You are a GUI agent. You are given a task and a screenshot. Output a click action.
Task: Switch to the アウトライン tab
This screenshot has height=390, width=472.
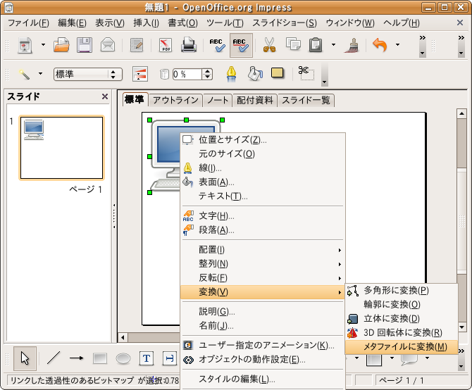(176, 100)
